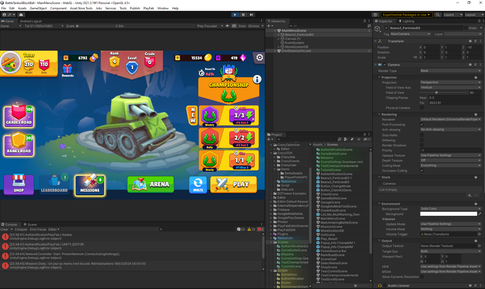Mute audio in the Game view
This screenshot has height=289, width=485.
tap(227, 26)
